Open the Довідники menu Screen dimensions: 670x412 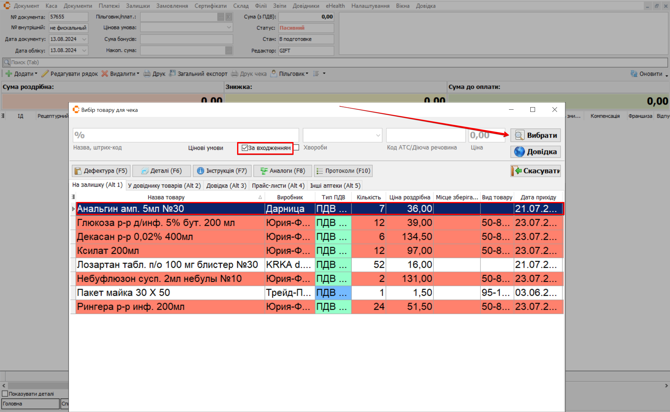click(x=305, y=6)
